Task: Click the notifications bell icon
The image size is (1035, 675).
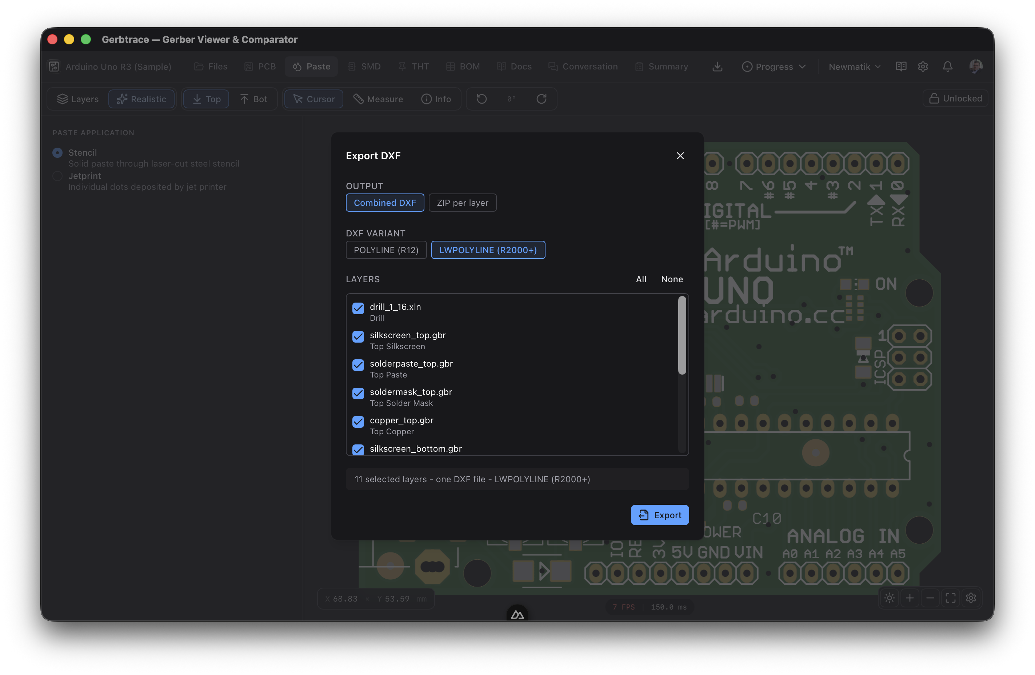Action: pyautogui.click(x=947, y=67)
